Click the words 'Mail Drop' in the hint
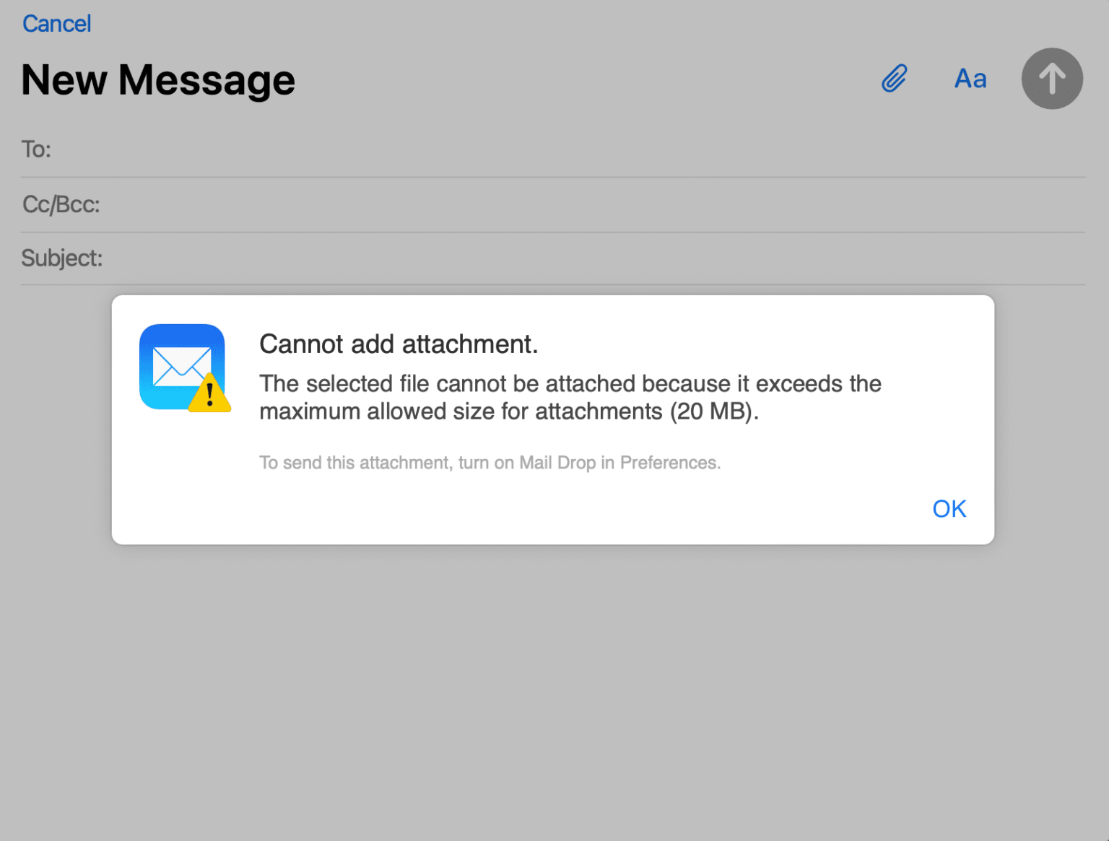1109x841 pixels. [x=557, y=463]
